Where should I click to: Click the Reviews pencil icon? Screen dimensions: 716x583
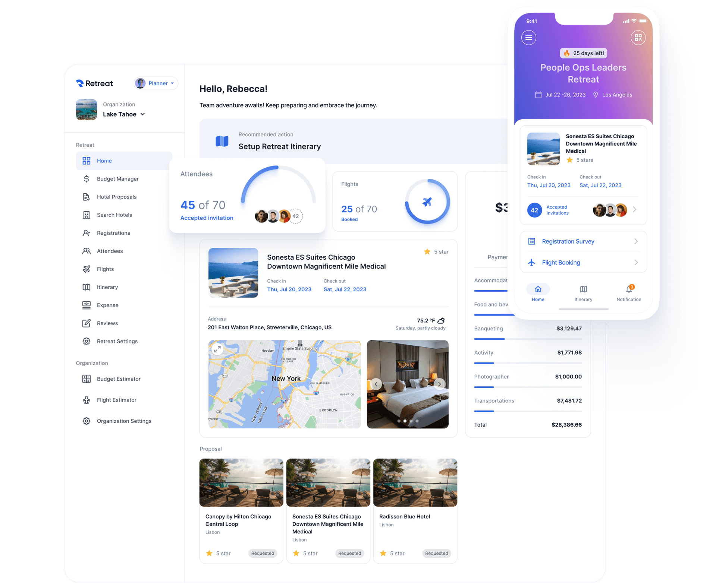point(87,323)
